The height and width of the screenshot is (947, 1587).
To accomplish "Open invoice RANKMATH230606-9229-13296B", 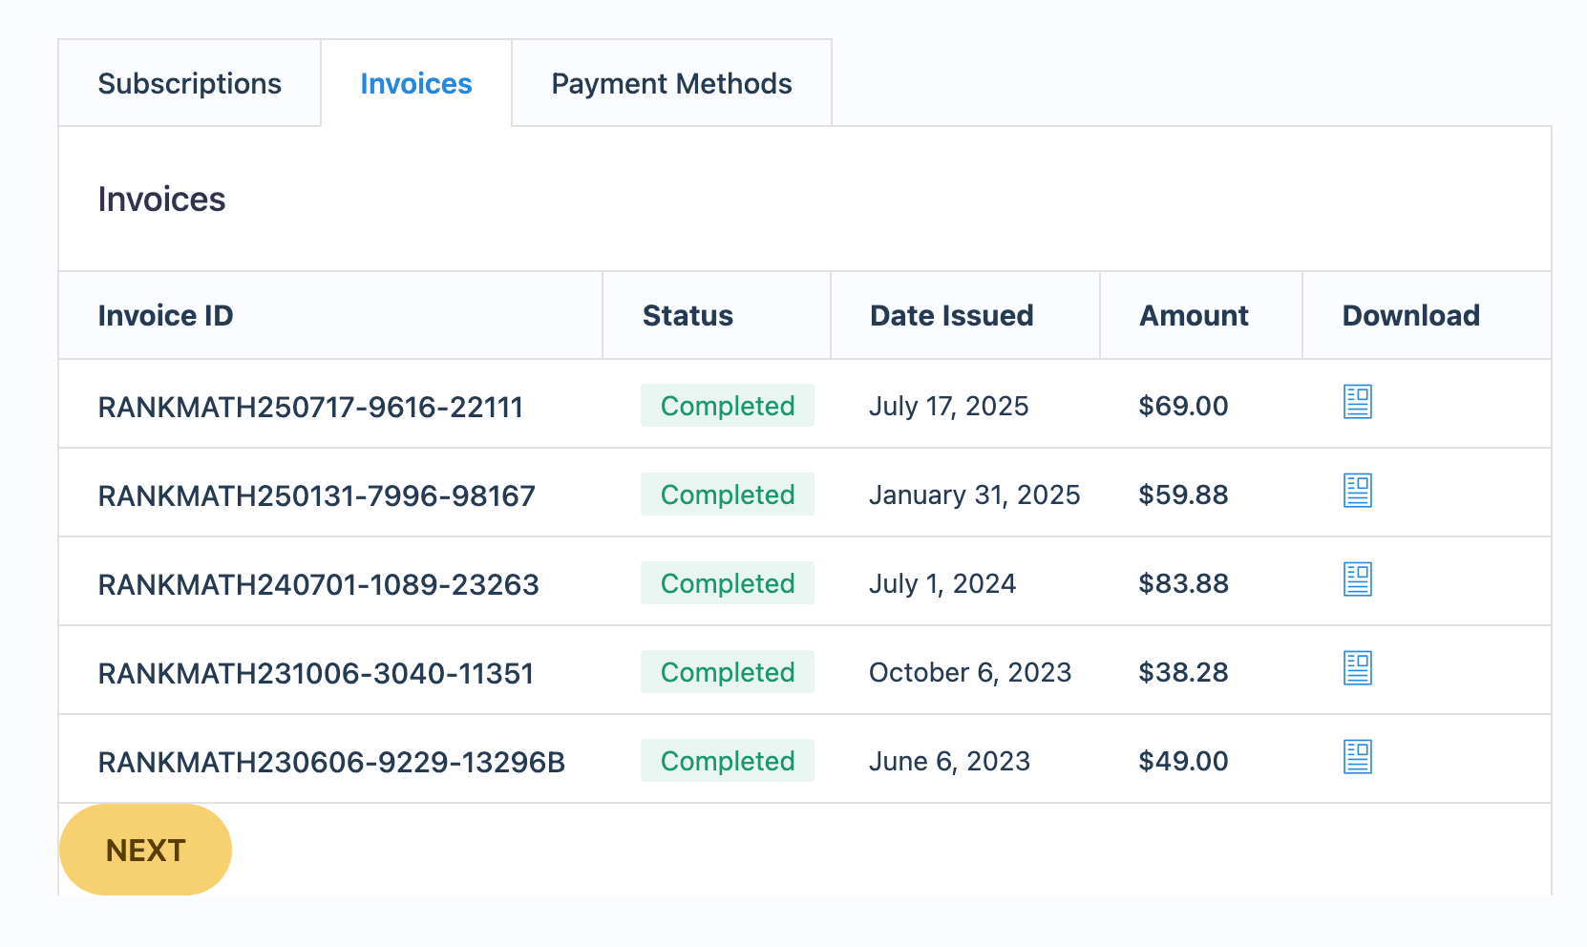I will coord(331,761).
